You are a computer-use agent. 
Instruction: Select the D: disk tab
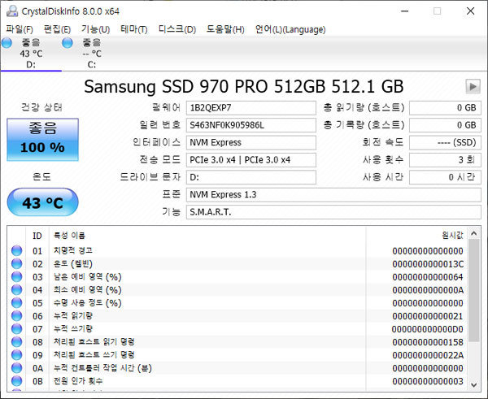[31, 53]
